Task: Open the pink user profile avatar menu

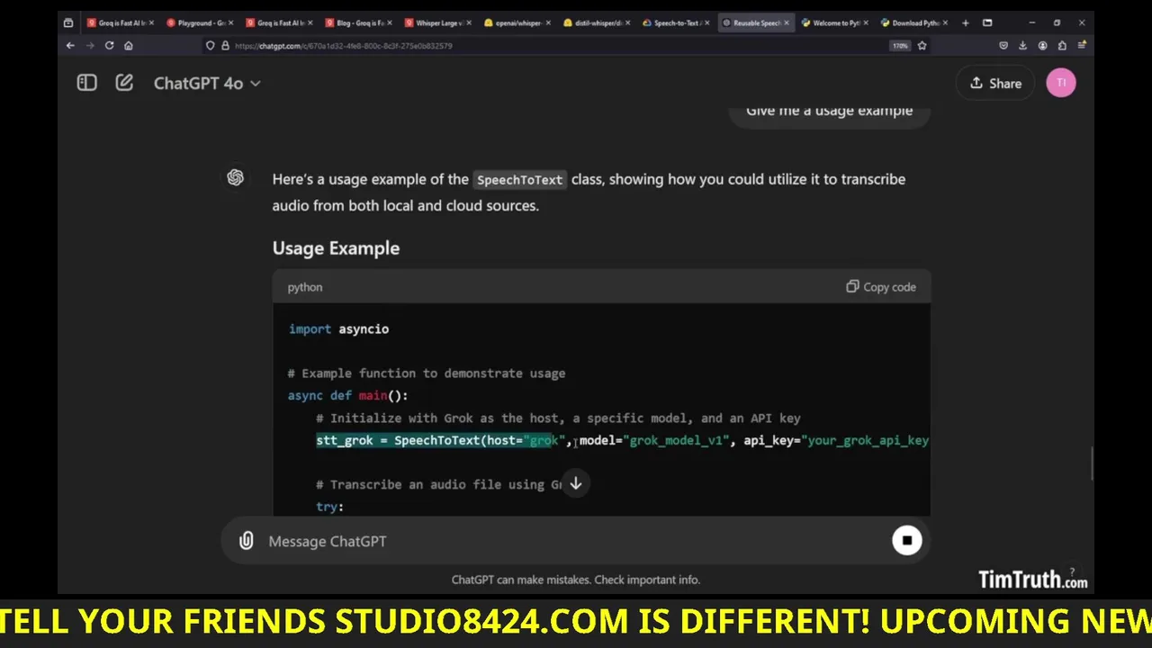Action: click(1061, 83)
